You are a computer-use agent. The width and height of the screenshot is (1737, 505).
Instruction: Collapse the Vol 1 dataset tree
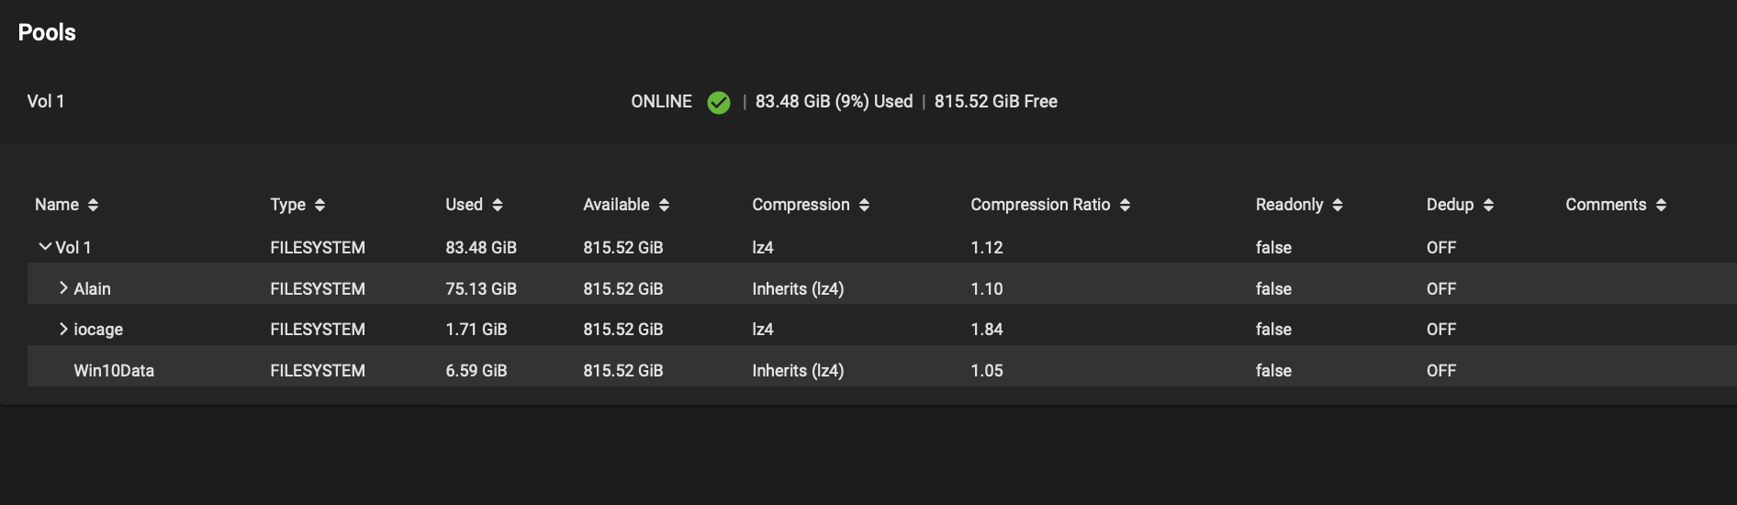(x=44, y=247)
